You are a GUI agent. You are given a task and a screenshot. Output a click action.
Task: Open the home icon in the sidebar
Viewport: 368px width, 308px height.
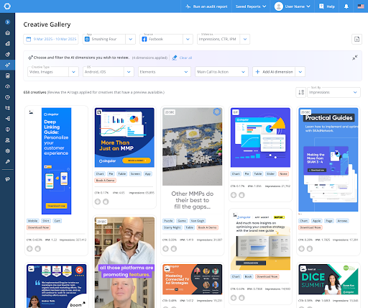pyautogui.click(x=7, y=33)
